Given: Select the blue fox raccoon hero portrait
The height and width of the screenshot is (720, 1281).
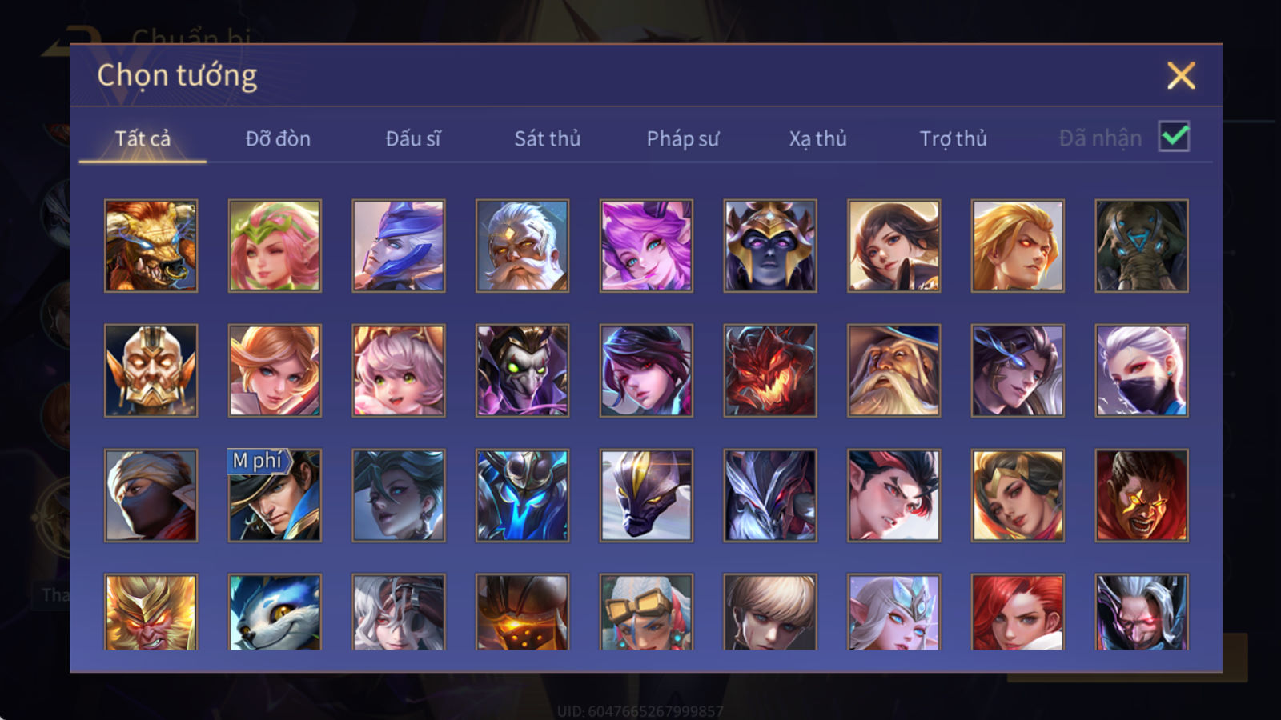Looking at the screenshot, I should click(275, 611).
